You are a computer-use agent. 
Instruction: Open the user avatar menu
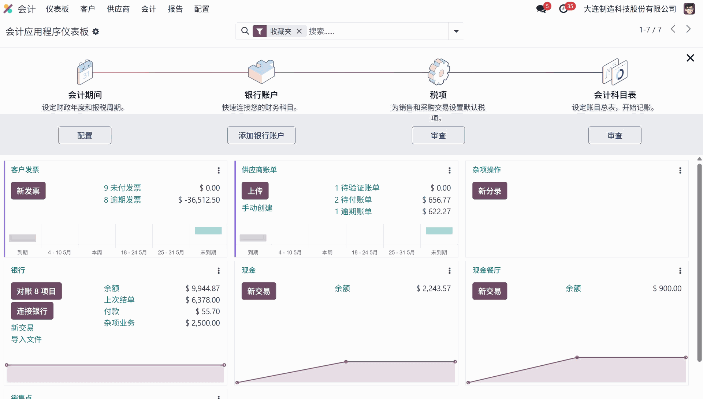[x=689, y=9]
